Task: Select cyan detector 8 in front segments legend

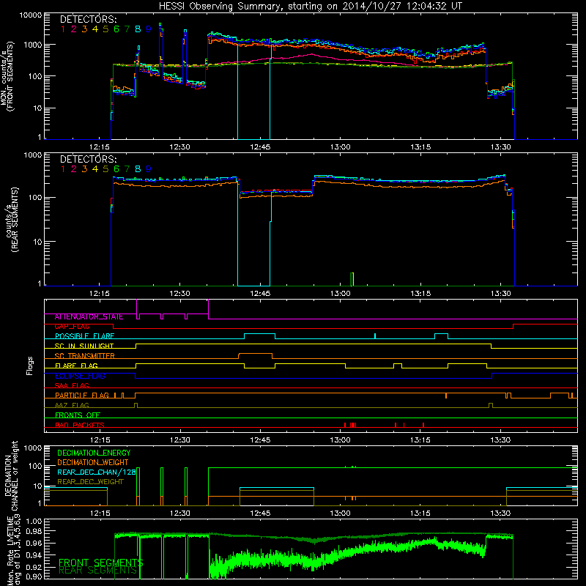Action: coord(138,29)
